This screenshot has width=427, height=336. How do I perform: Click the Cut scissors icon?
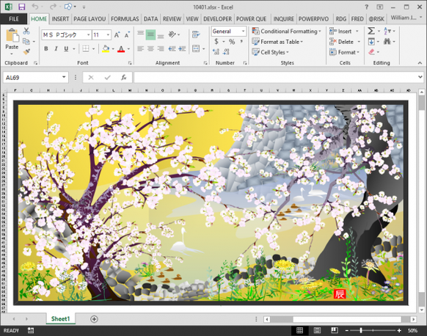[26, 31]
